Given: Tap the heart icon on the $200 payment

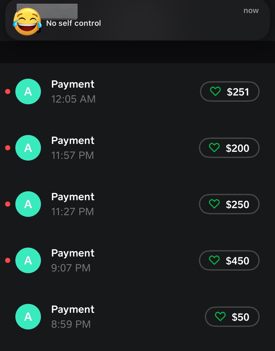Looking at the screenshot, I should pos(214,148).
